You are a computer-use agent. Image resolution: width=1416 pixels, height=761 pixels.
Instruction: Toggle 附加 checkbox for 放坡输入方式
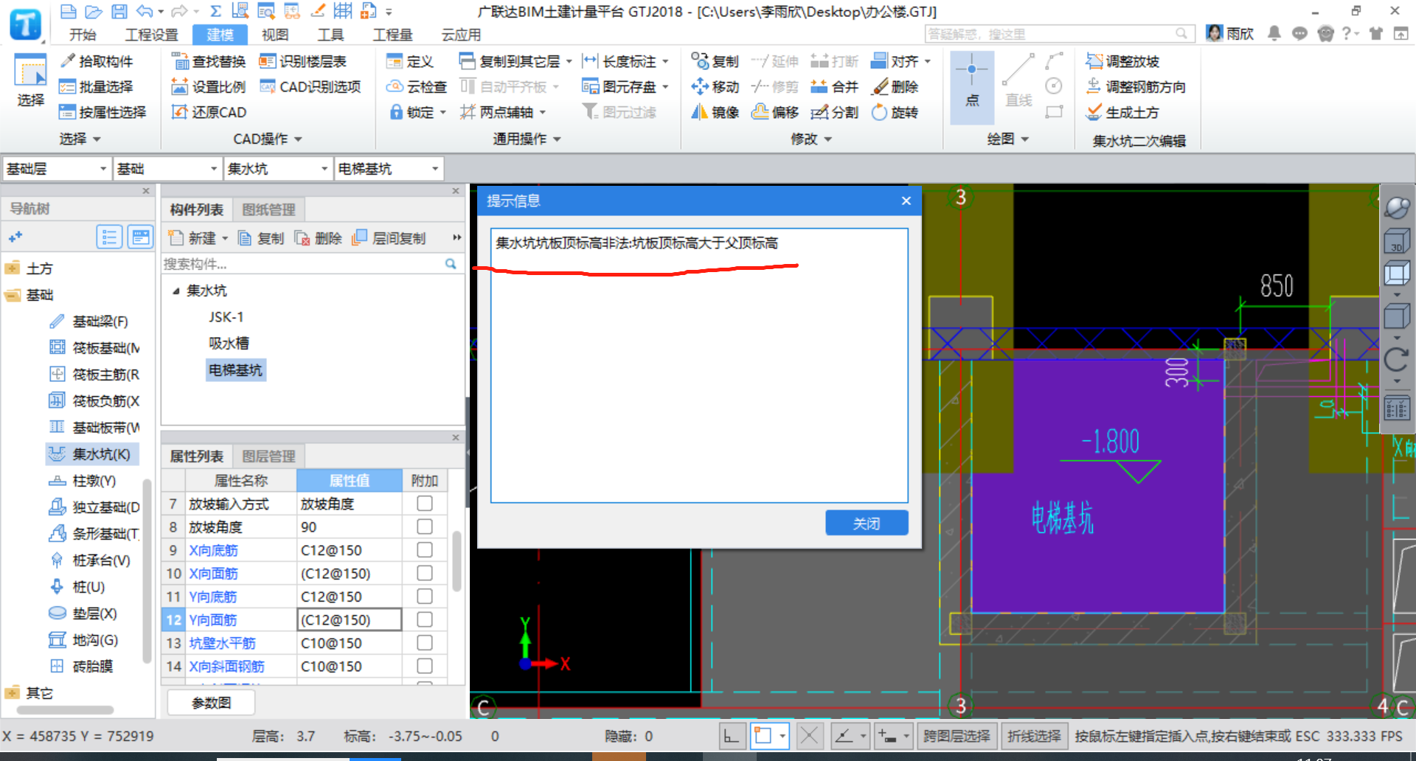click(425, 504)
